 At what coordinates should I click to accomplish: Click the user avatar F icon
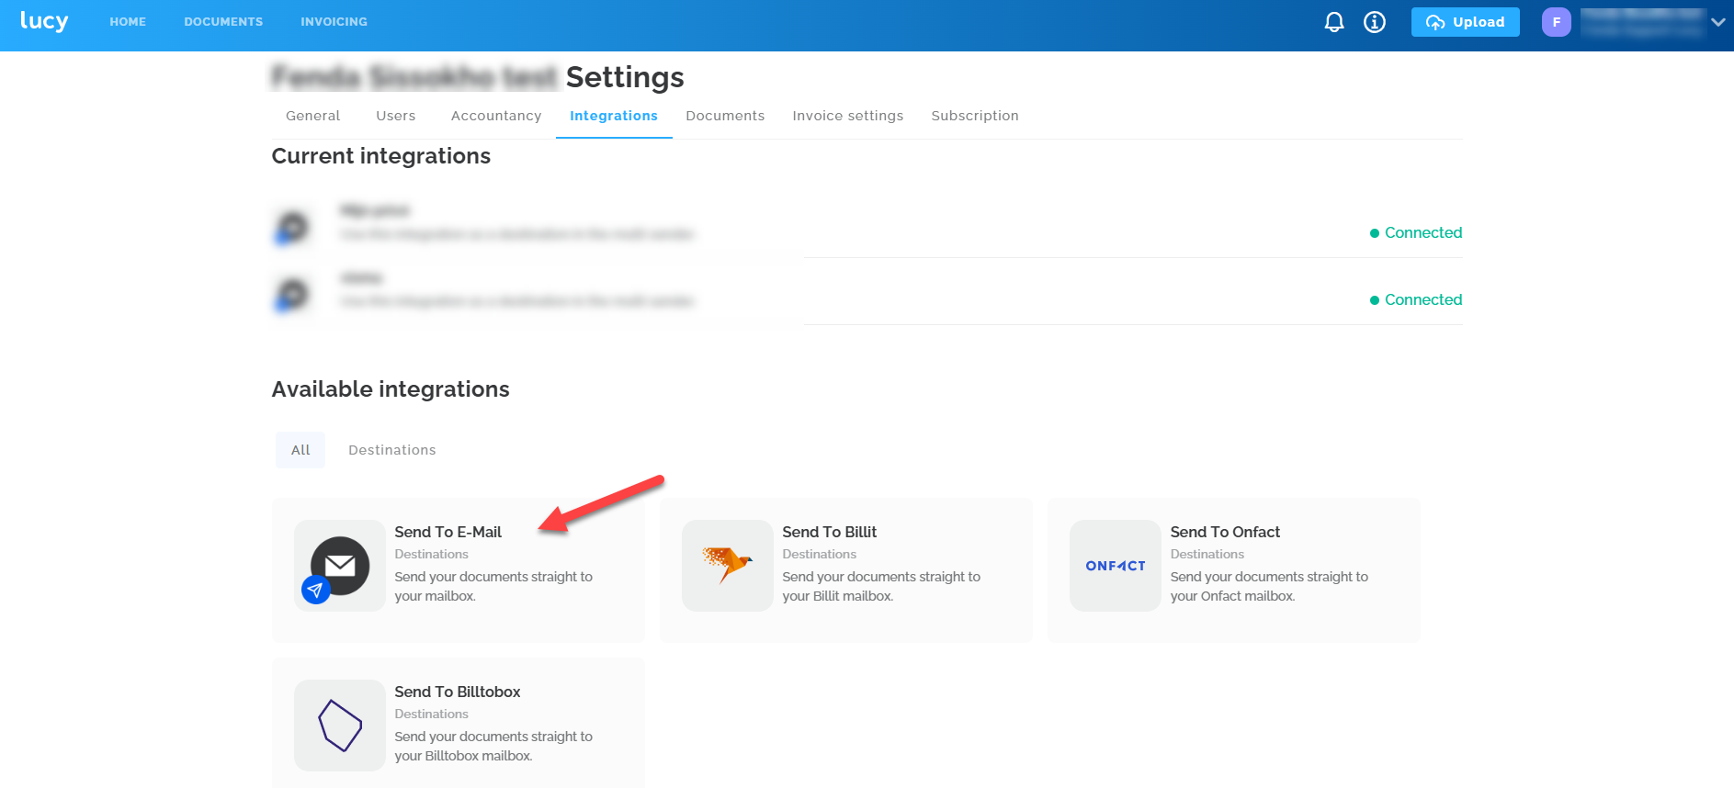pyautogui.click(x=1557, y=22)
